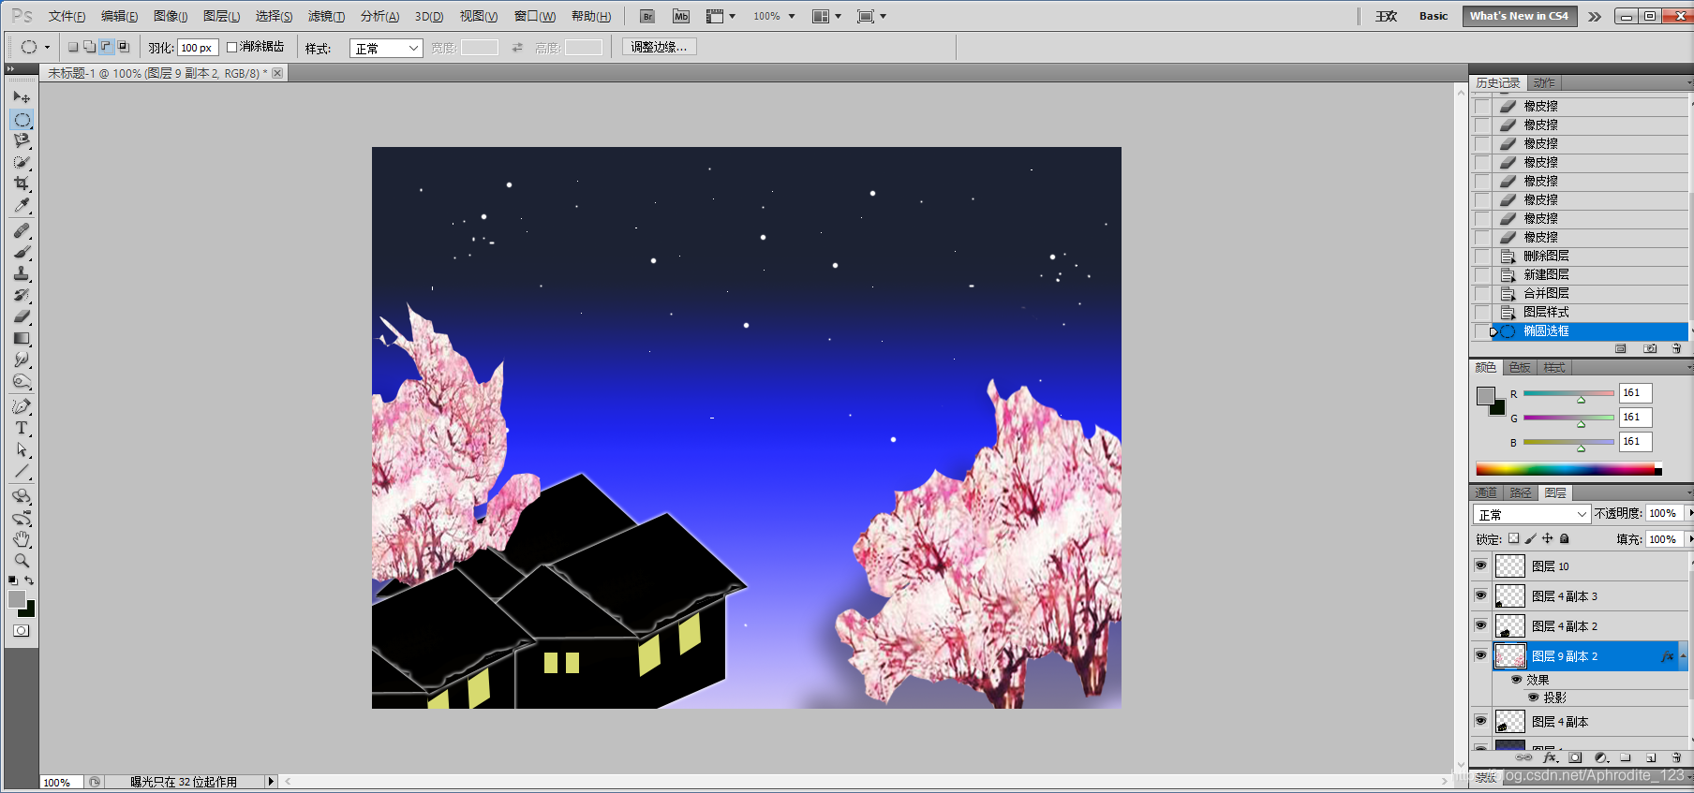Screen dimensions: 1694x793
Task: Select the Clone Stamp tool
Action: 22,273
